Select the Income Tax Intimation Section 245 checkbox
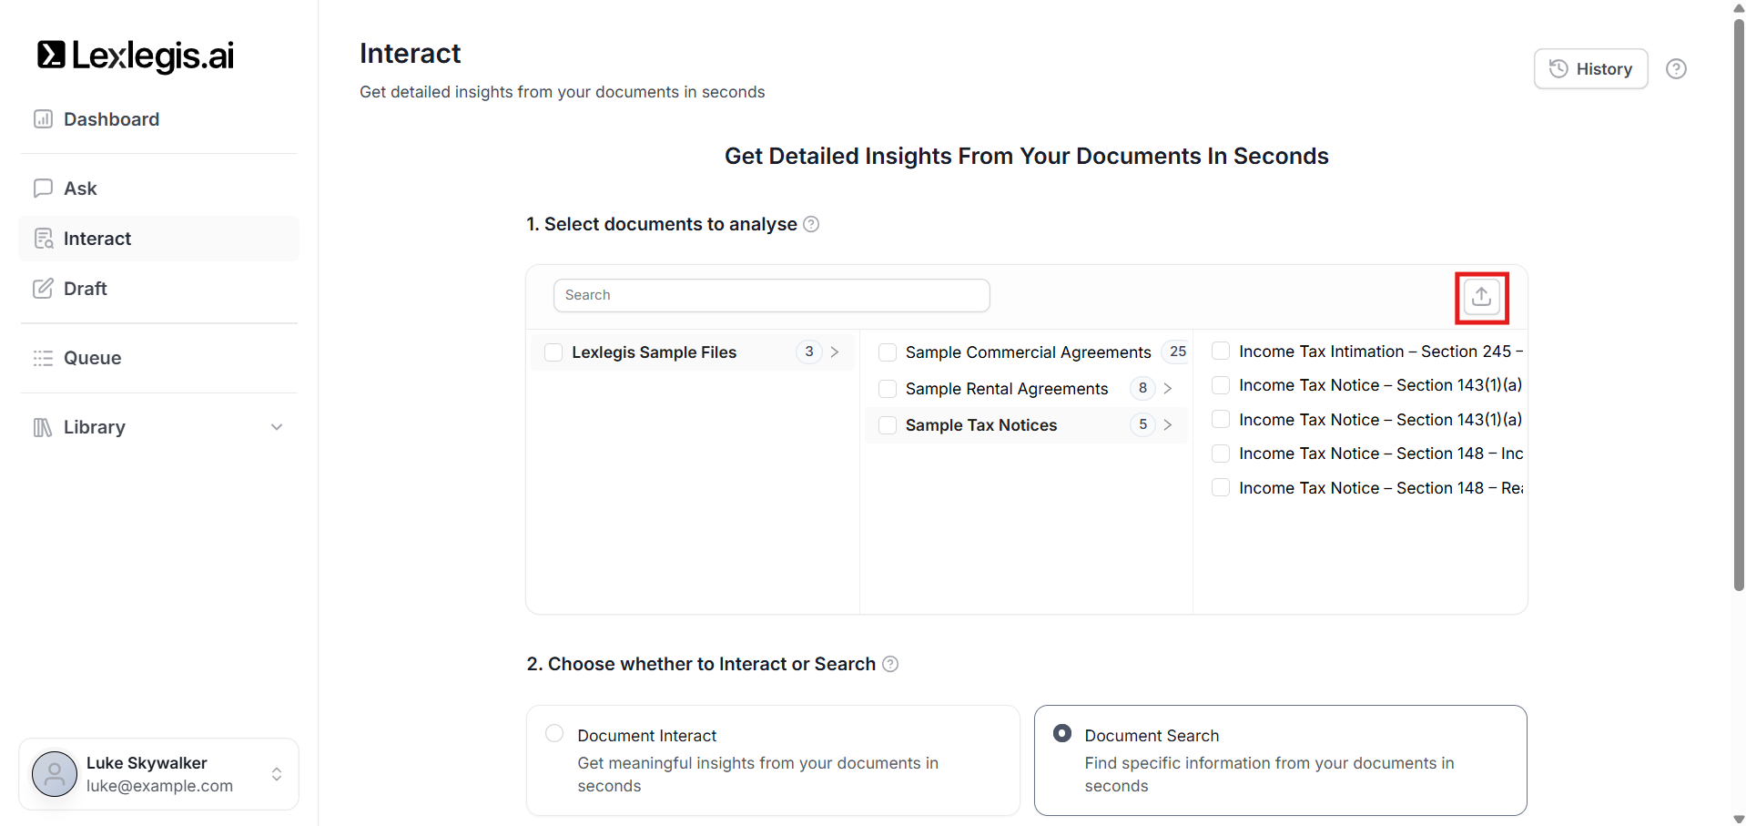This screenshot has height=826, width=1746. click(1221, 352)
